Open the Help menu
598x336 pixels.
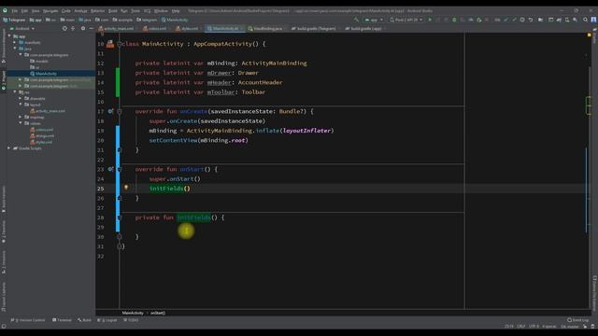tap(176, 11)
